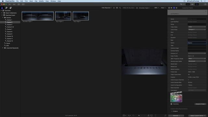The height and width of the screenshot is (117, 208).
Task: Collapse the Overtime library
Action: [1, 10]
